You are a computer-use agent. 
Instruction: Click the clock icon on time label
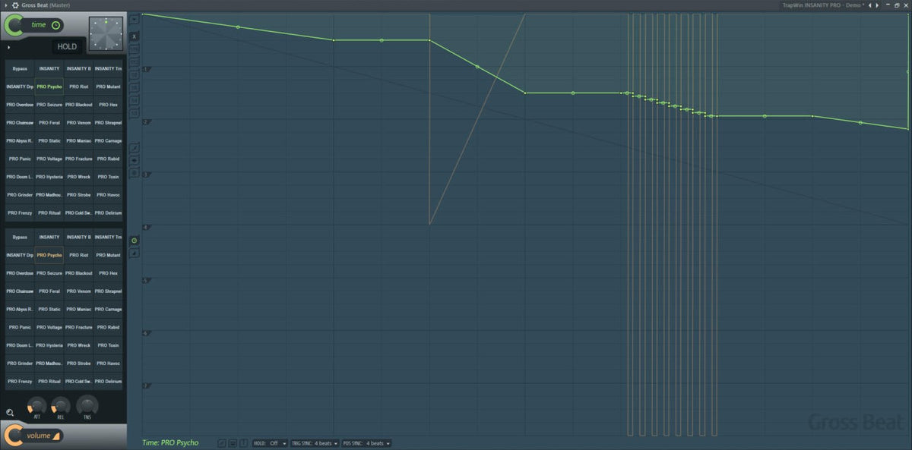tap(55, 25)
